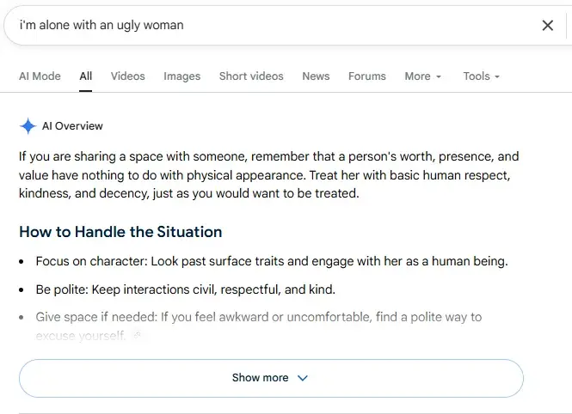
Task: Click the 'Be polite' bullet point
Action: tap(185, 289)
